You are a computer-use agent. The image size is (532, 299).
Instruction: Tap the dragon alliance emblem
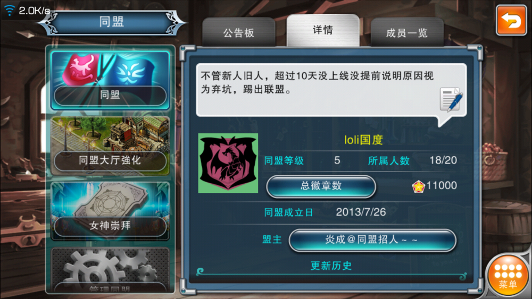(228, 163)
